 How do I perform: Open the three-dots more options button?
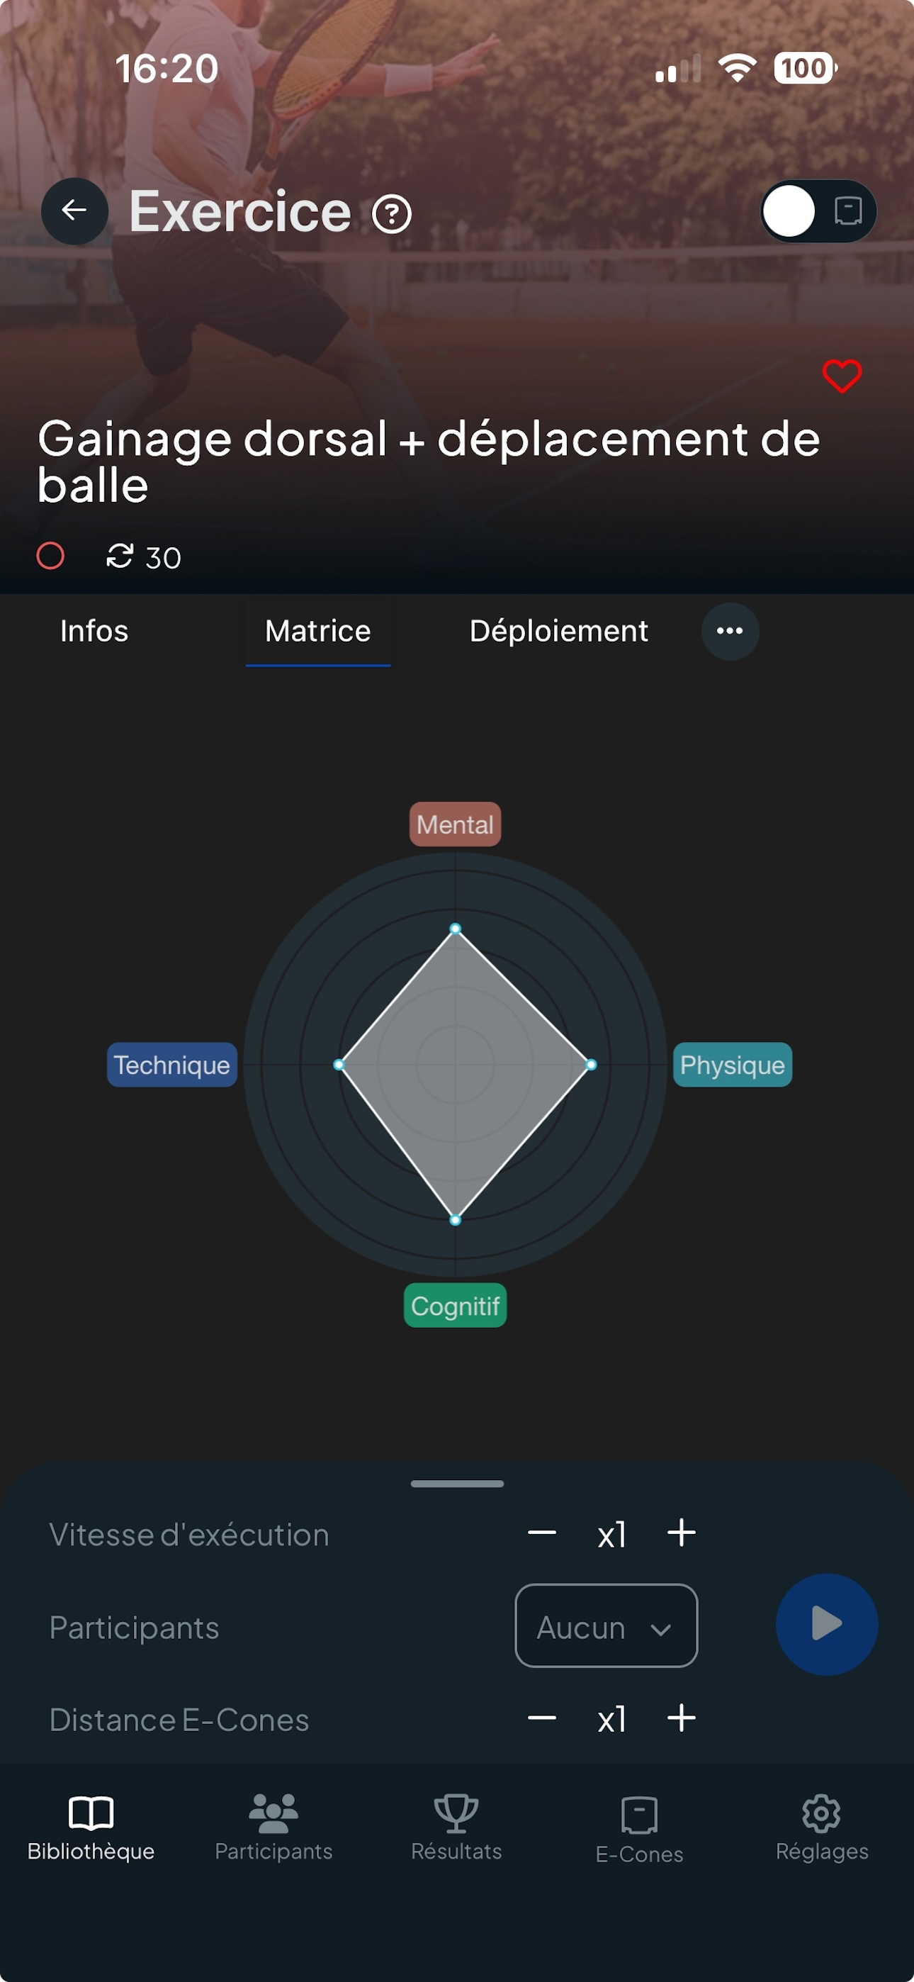729,631
